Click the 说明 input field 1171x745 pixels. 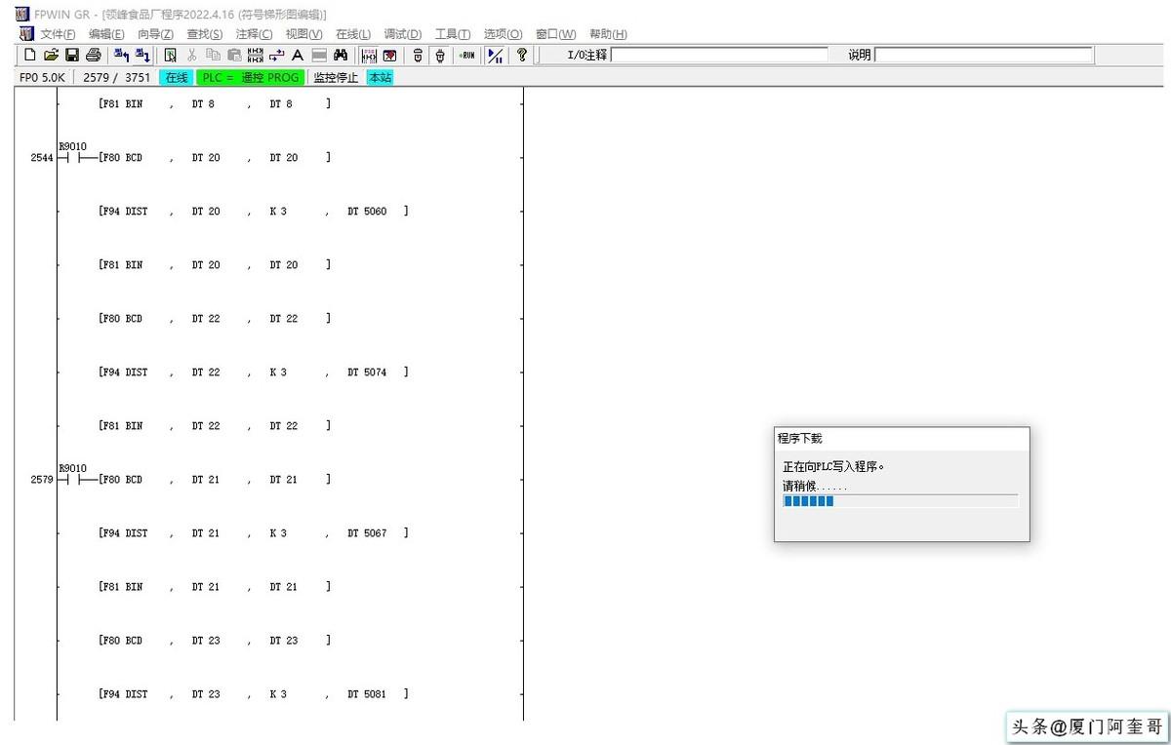[x=984, y=56]
